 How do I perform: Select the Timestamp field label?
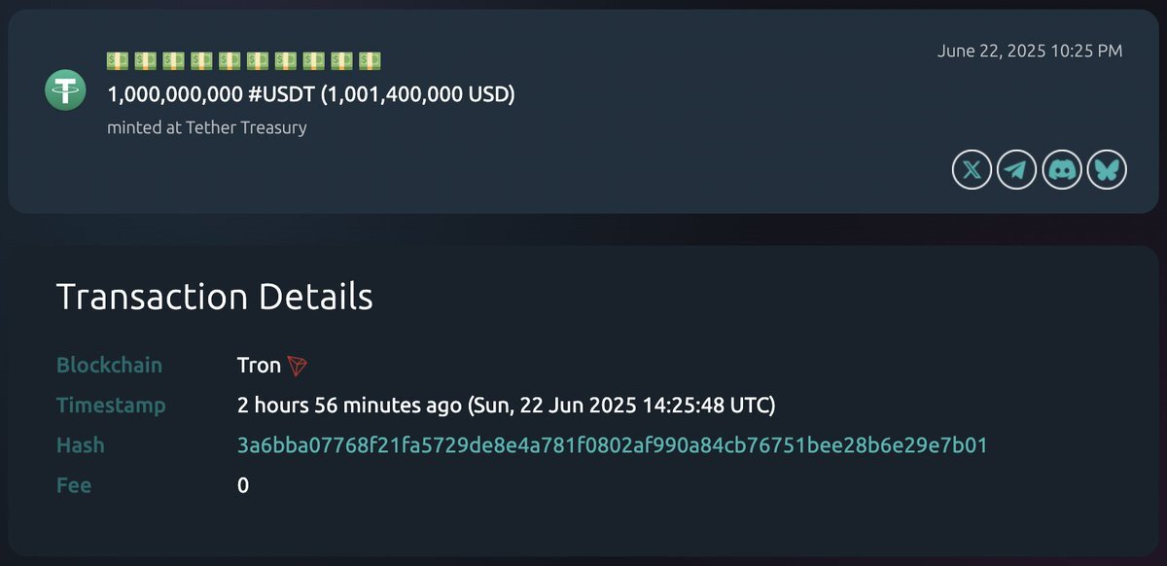(111, 405)
